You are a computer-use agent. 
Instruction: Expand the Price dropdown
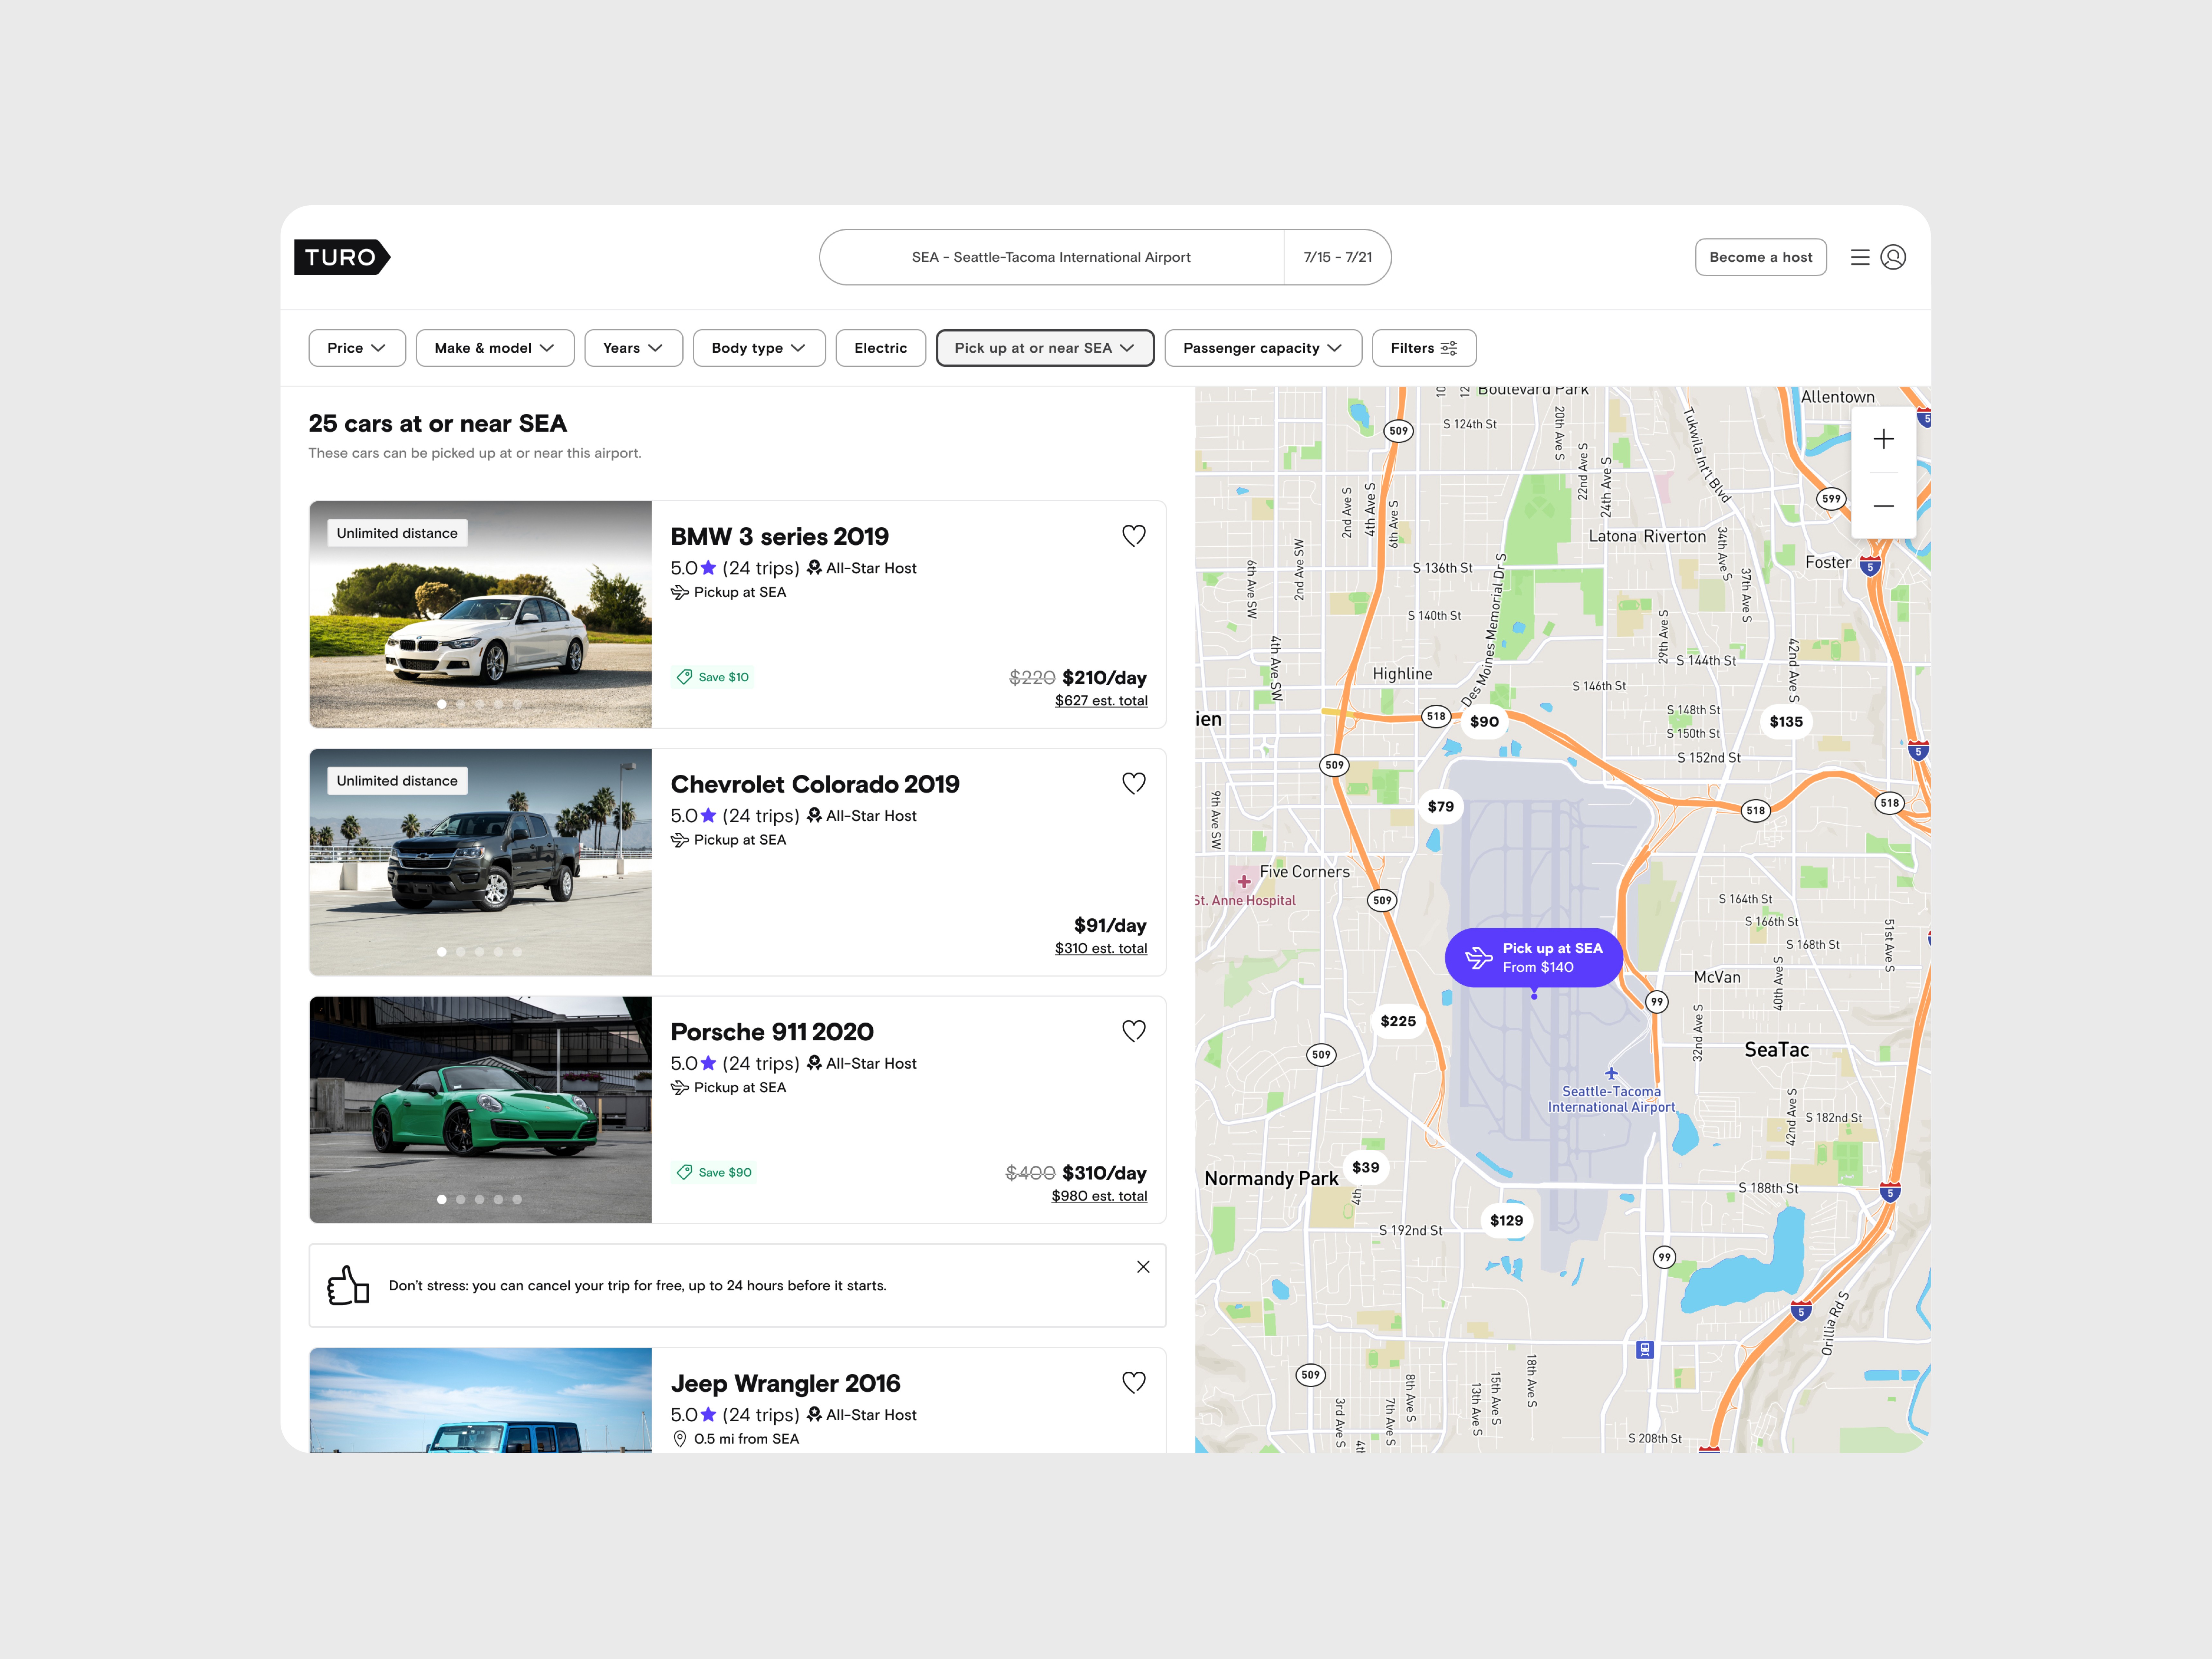click(356, 348)
